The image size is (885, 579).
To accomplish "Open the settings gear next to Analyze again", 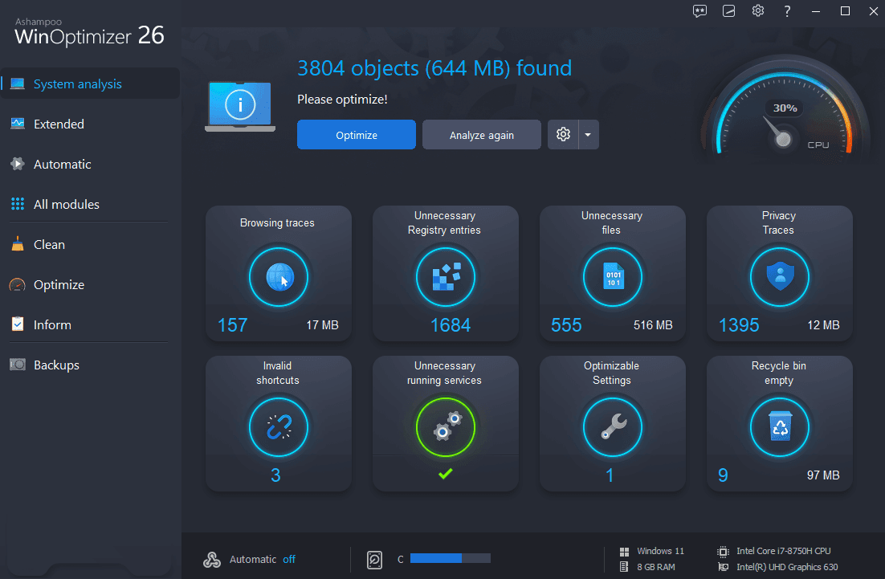I will (x=563, y=134).
